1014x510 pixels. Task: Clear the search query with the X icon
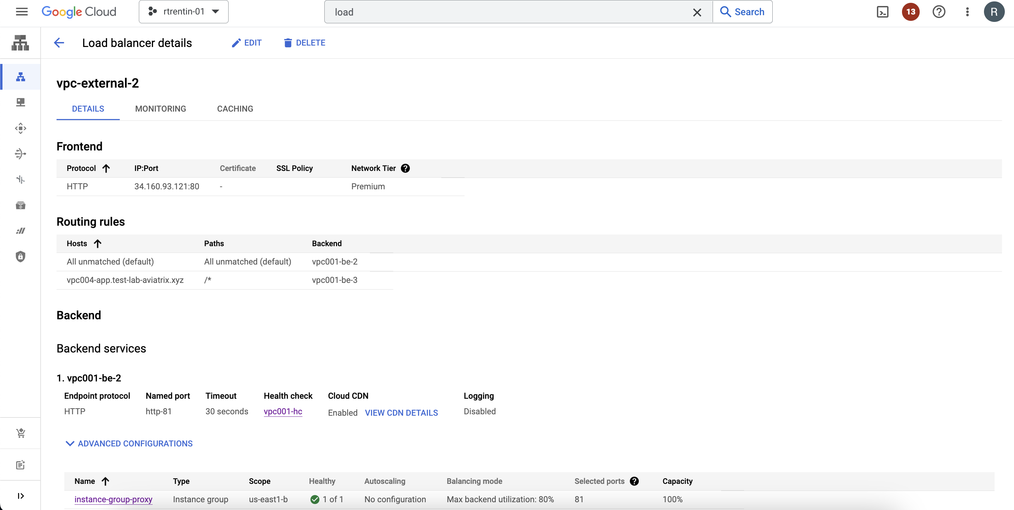click(697, 12)
